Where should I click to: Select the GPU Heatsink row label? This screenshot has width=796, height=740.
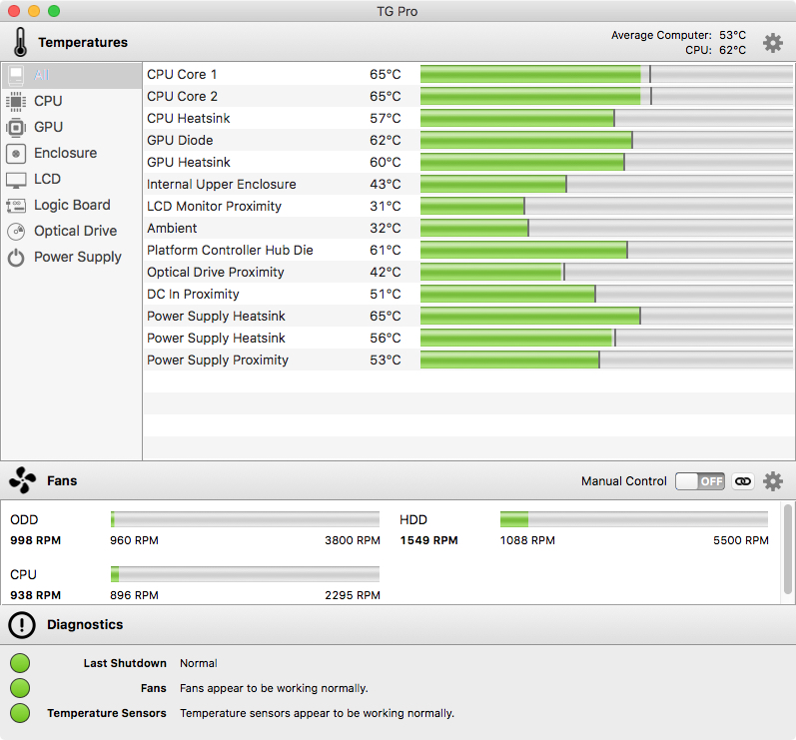click(x=189, y=163)
